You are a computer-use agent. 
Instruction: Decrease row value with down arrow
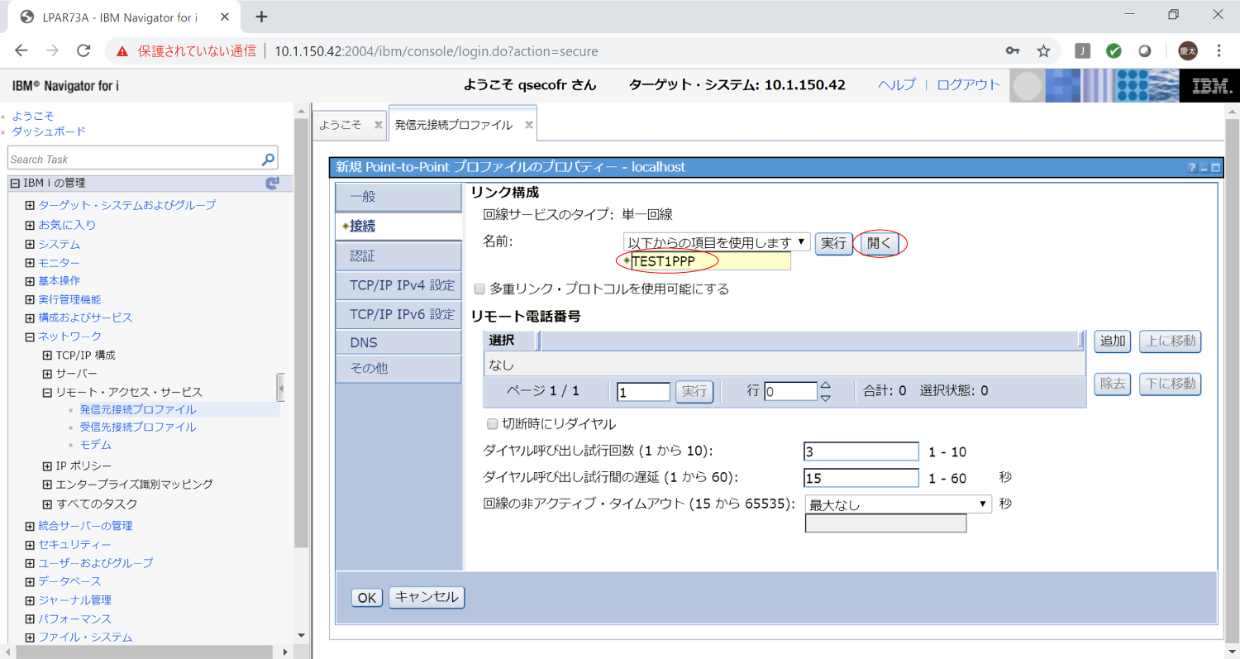click(x=825, y=398)
